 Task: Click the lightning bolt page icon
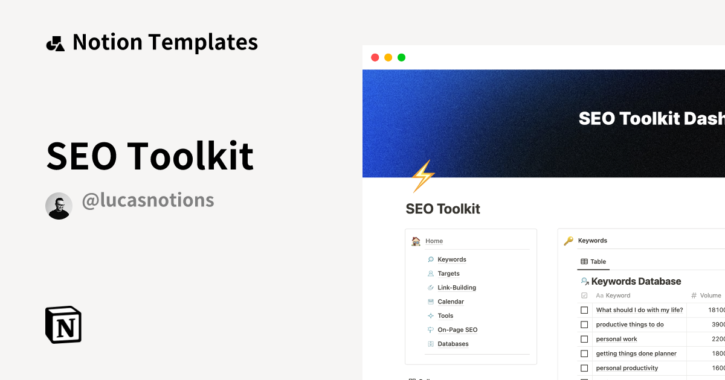[422, 176]
